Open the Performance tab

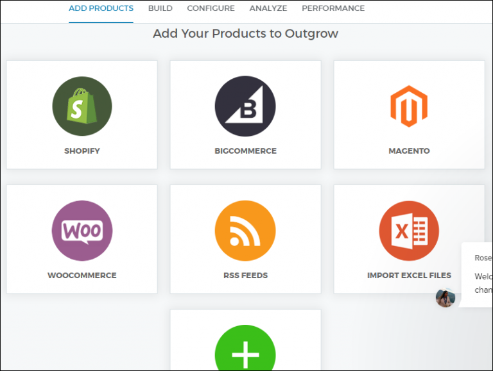pos(333,8)
